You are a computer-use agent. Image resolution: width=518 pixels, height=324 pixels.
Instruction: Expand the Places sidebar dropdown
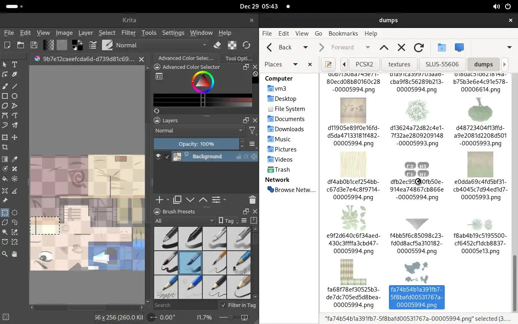pyautogui.click(x=295, y=64)
